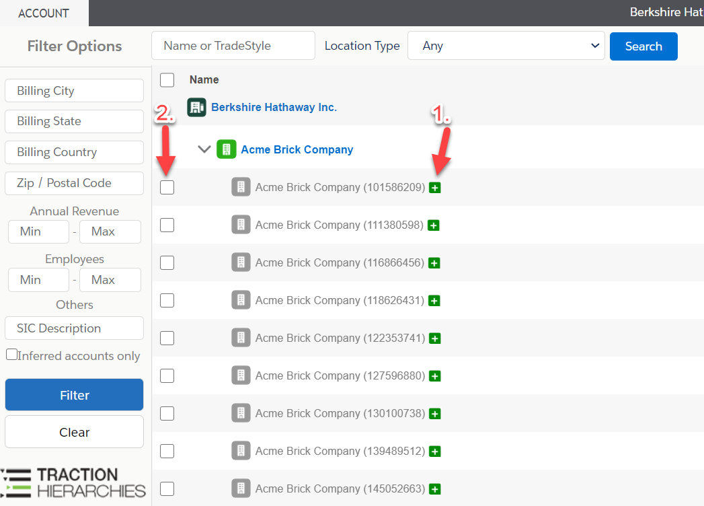This screenshot has height=506, width=704.
Task: Click the blue Search button
Action: click(643, 46)
